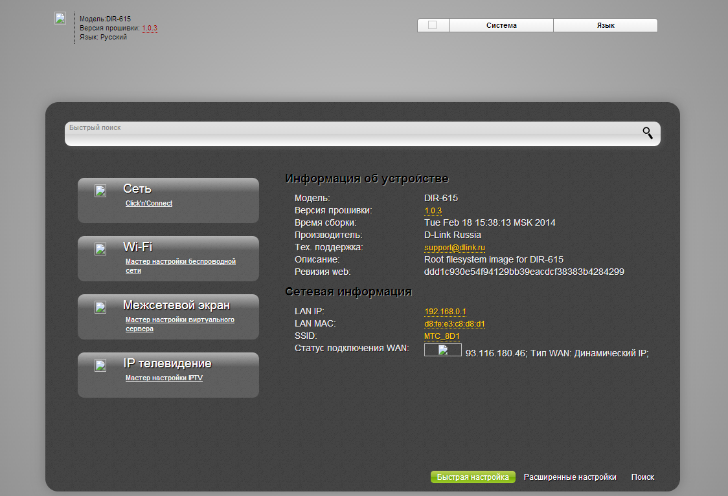Click the D-Link Russia manufacturer value

453,235
